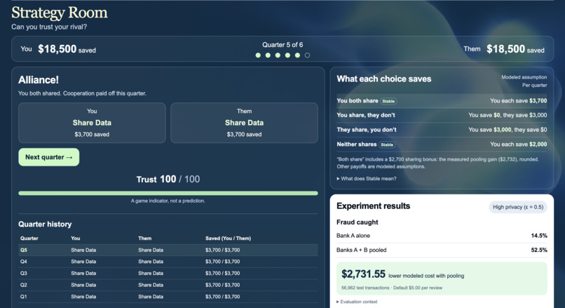Click the 'You share, they don't' payoff row
This screenshot has width=565, height=308.
(x=442, y=115)
